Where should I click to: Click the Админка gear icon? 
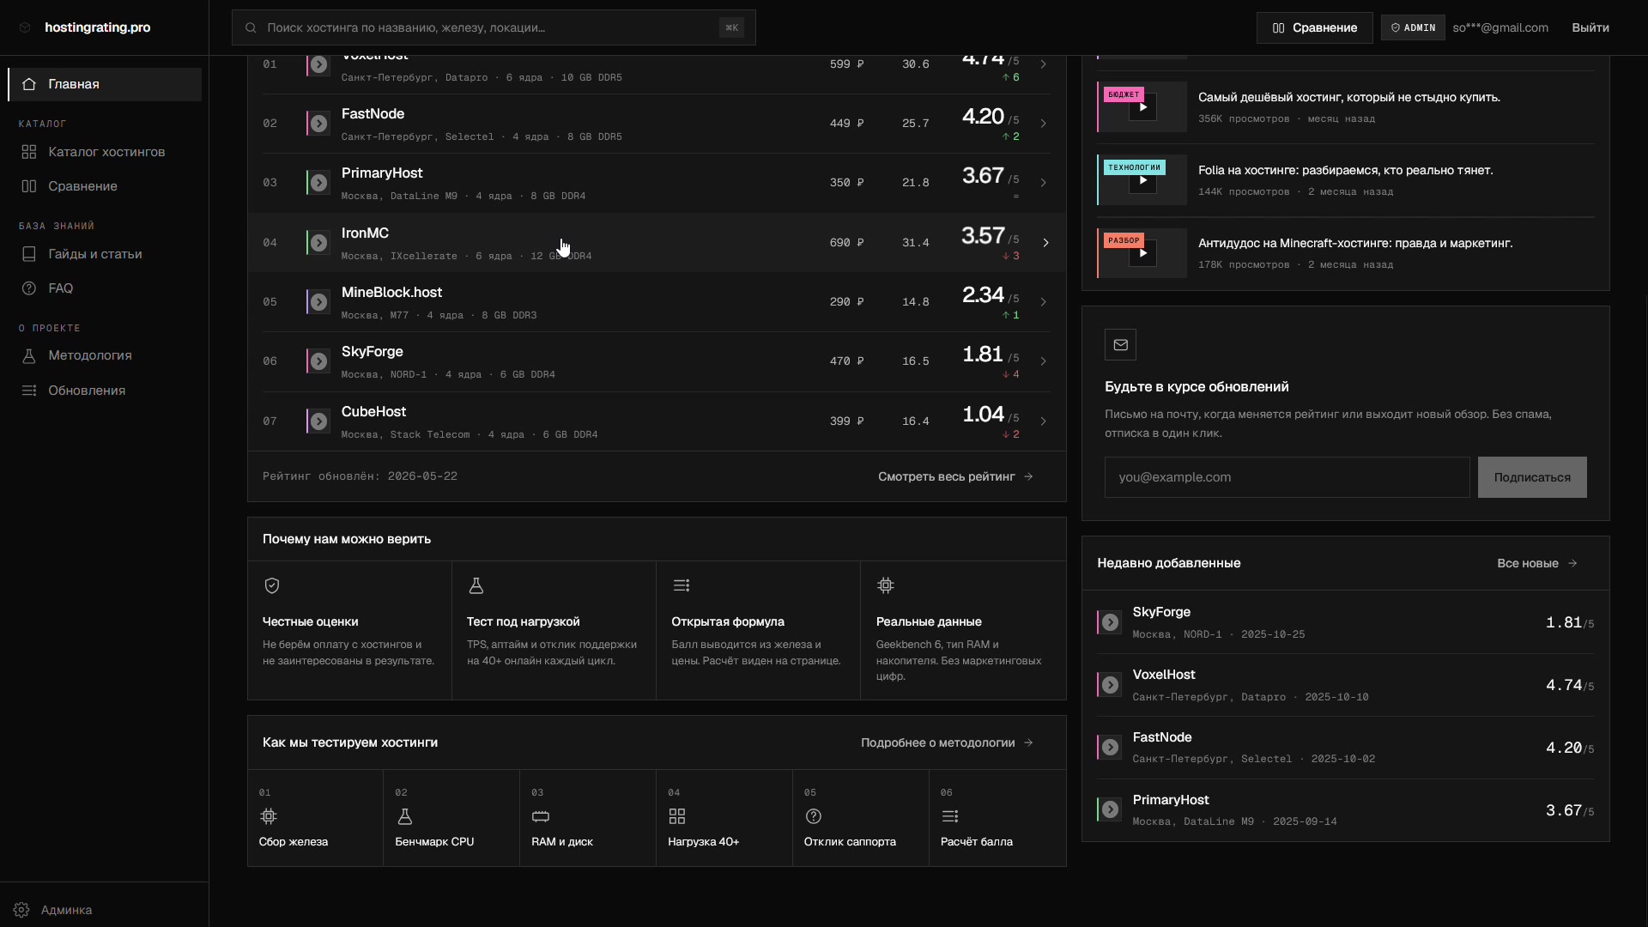point(21,910)
